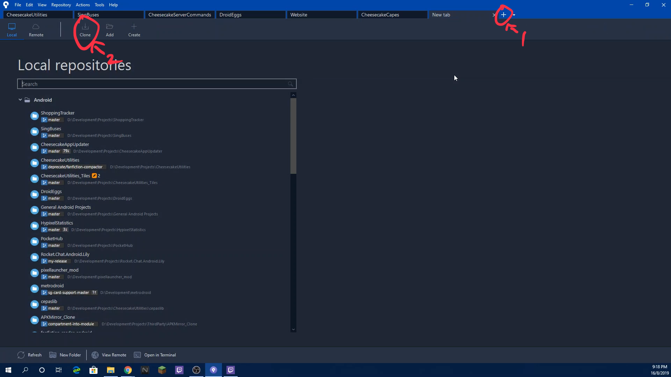671x377 pixels.
Task: Open Google Chrome from the taskbar
Action: pos(128,370)
